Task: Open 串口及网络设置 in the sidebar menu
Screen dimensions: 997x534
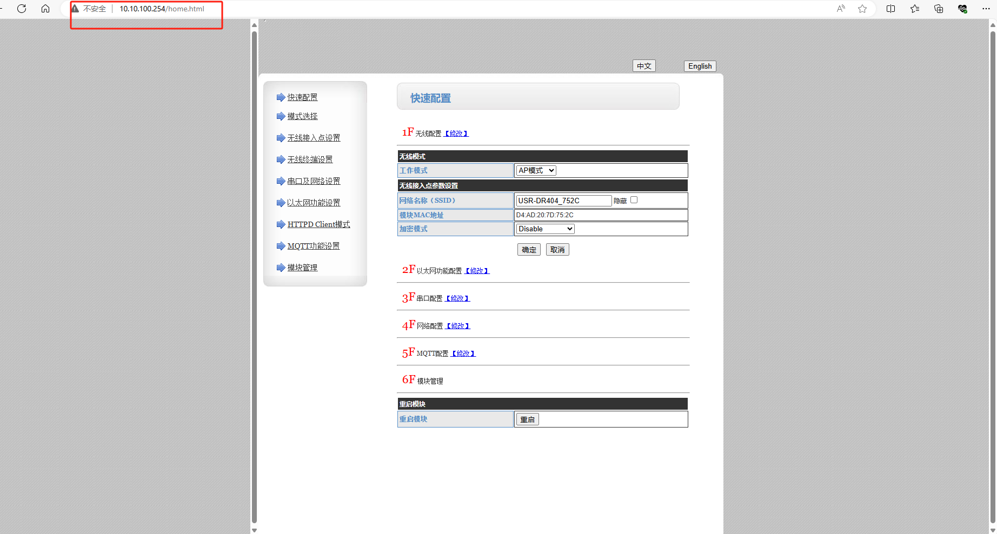Action: pos(314,181)
